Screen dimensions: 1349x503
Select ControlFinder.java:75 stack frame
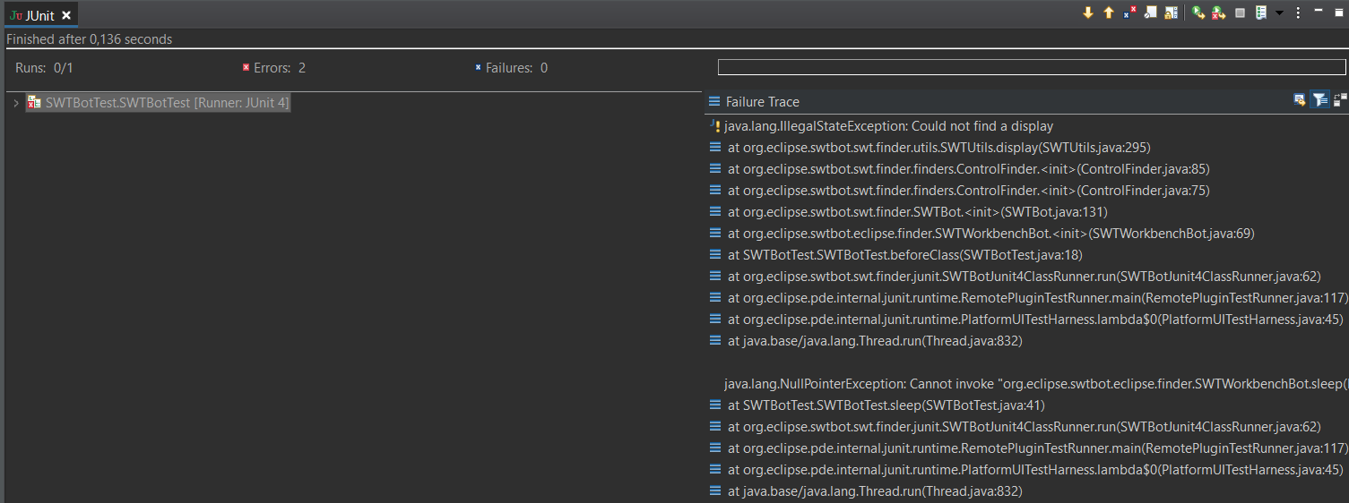(968, 191)
